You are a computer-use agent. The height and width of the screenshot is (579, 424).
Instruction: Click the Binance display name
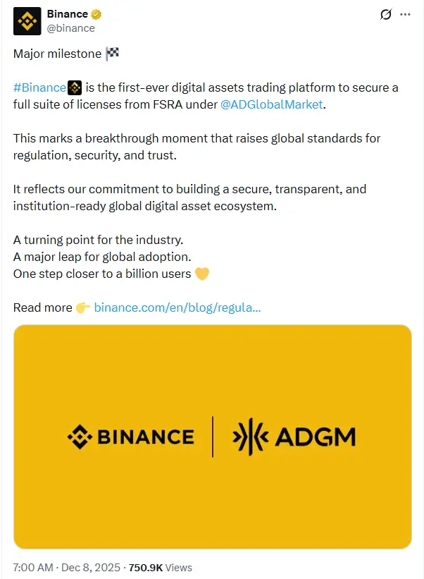[67, 13]
